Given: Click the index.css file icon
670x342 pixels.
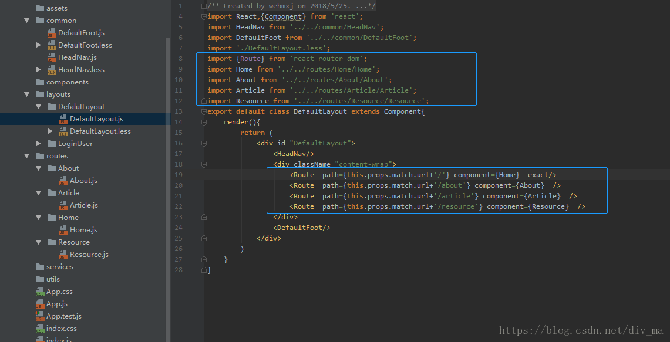Looking at the screenshot, I should pyautogui.click(x=40, y=329).
